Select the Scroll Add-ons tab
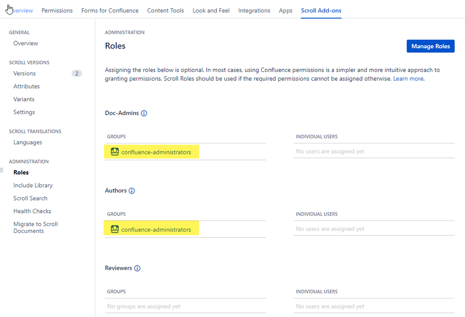Screen dimensions: 465x317 [321, 11]
